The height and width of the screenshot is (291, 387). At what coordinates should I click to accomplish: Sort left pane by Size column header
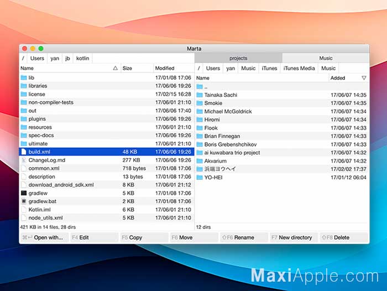point(137,68)
